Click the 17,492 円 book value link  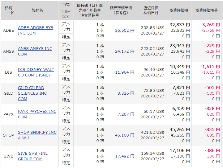(125, 156)
